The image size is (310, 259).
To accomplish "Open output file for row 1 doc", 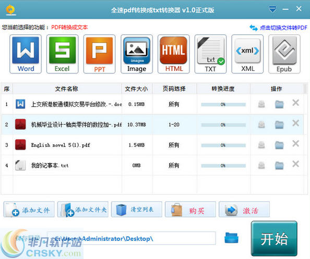I will click(x=261, y=104).
